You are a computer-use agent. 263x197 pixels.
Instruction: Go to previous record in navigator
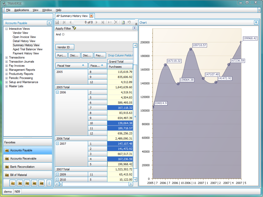pyautogui.click(x=70, y=22)
